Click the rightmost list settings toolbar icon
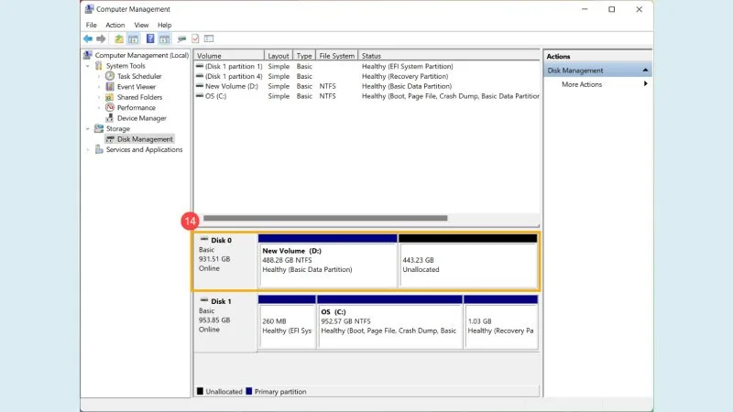 pyautogui.click(x=209, y=38)
